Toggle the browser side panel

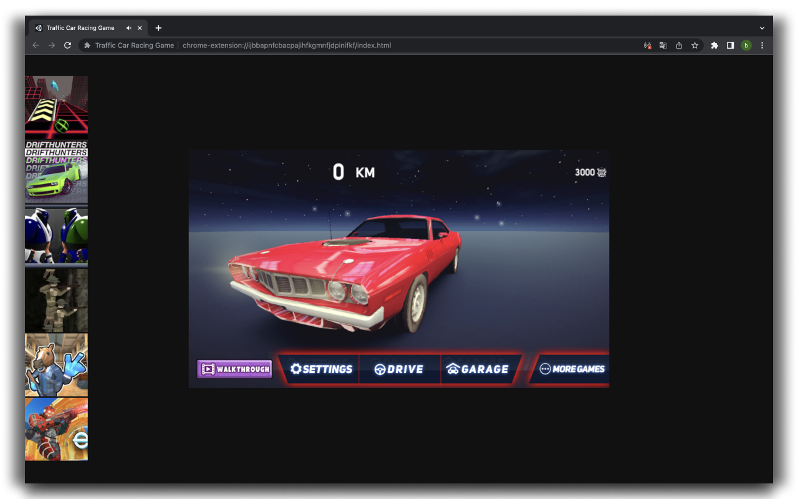(730, 46)
